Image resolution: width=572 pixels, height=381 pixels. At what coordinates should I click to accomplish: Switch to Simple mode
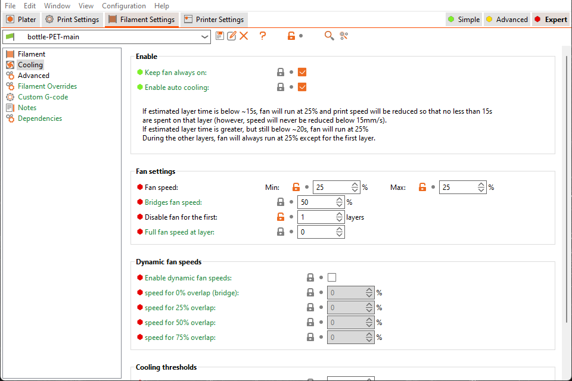(x=464, y=19)
